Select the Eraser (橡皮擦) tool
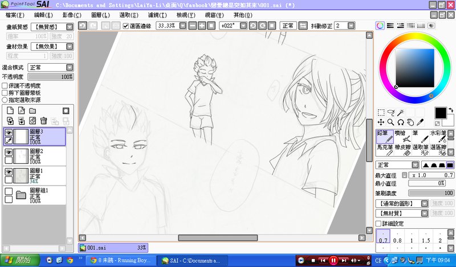 [403, 150]
